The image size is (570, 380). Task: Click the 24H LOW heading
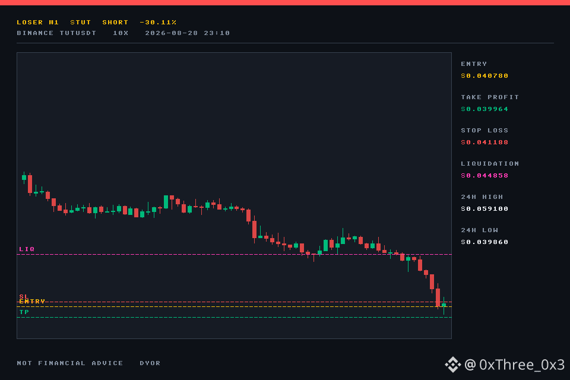480,230
